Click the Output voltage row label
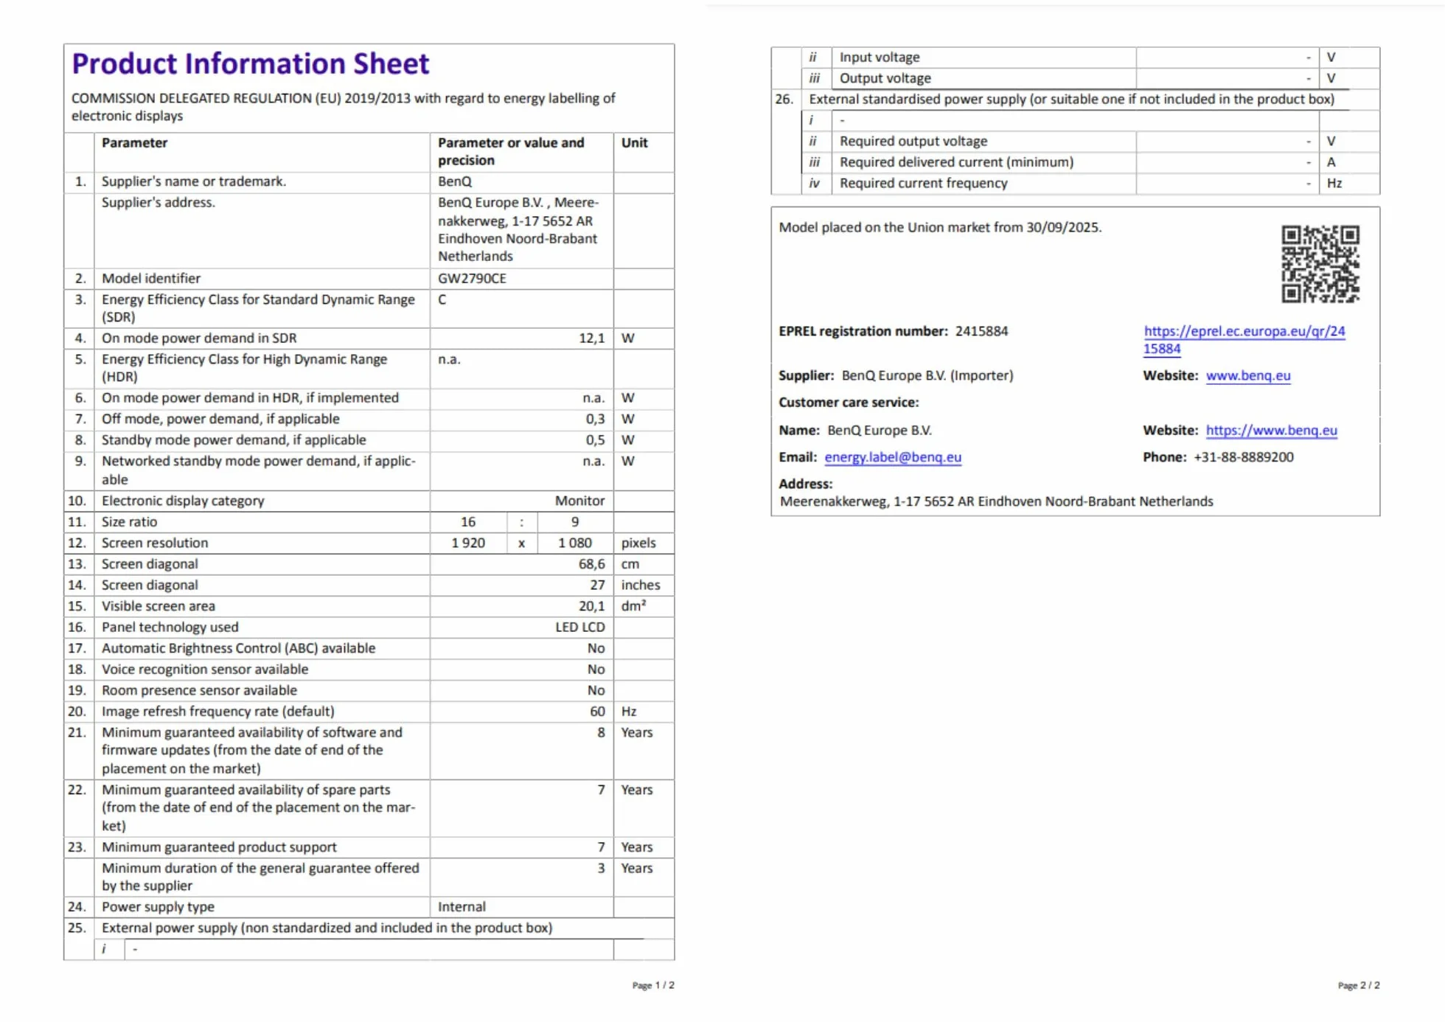This screenshot has height=1022, width=1445. point(885,78)
